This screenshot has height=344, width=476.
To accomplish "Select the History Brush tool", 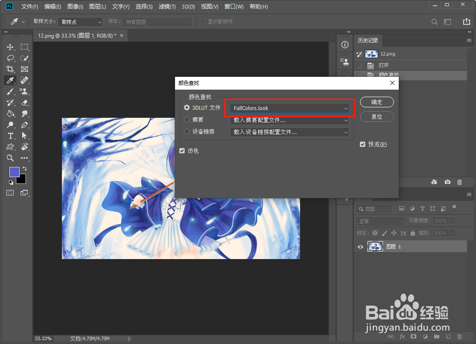I will 10,102.
